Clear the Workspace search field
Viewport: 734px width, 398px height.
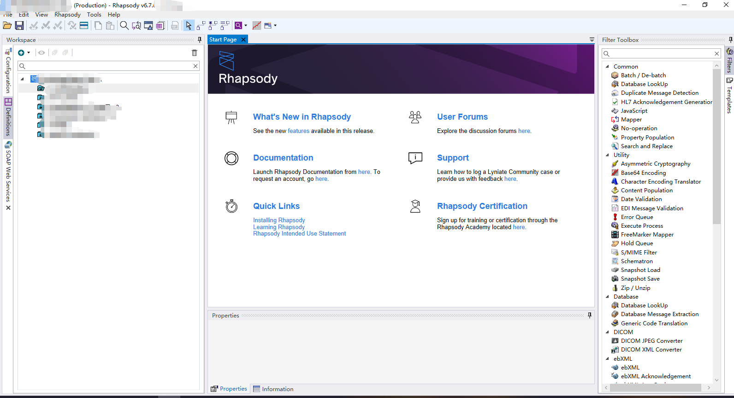[195, 66]
